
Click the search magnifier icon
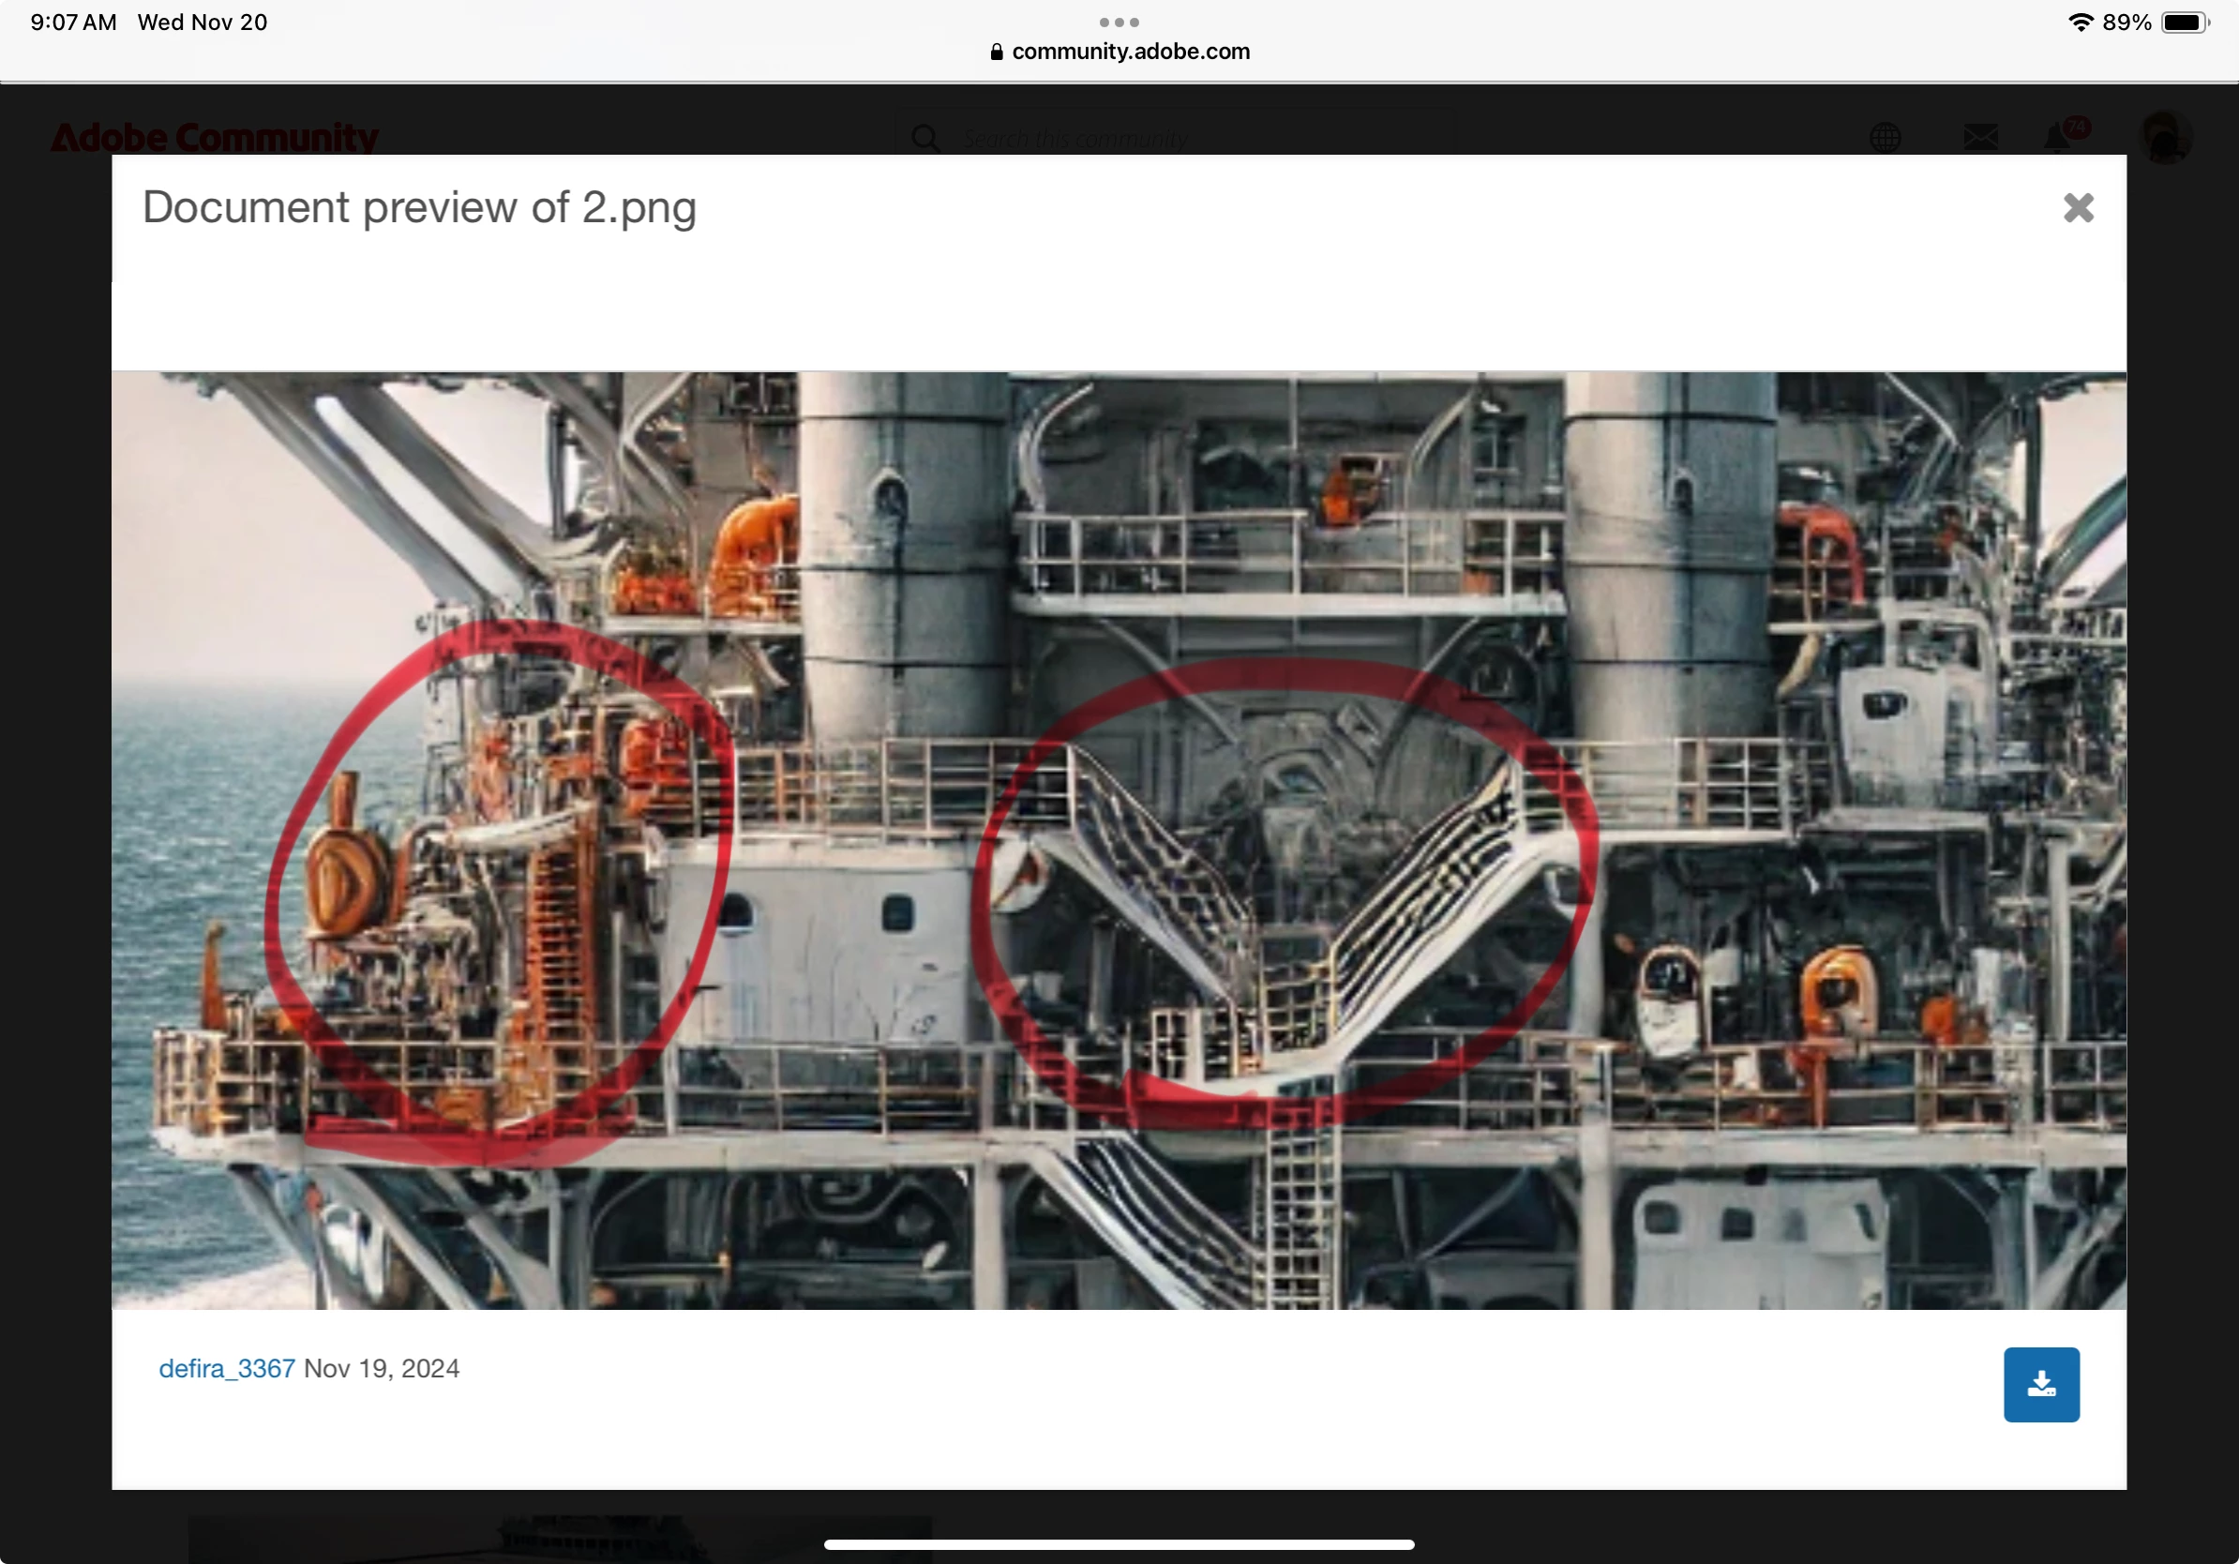pyautogui.click(x=925, y=139)
